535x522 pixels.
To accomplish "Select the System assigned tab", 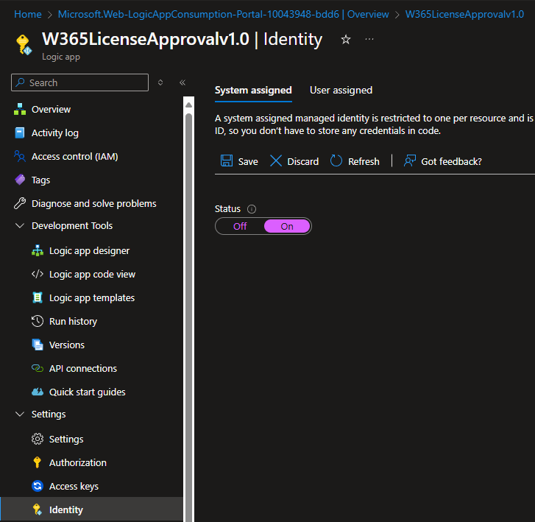I will pyautogui.click(x=253, y=90).
